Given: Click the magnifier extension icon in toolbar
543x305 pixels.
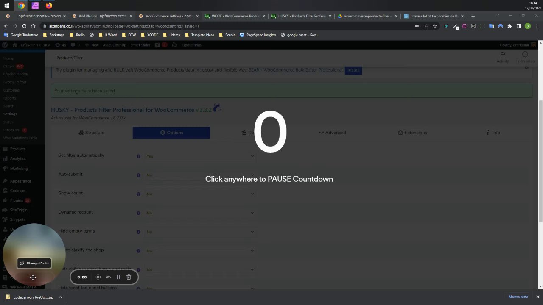Looking at the screenshot, I should (x=473, y=26).
